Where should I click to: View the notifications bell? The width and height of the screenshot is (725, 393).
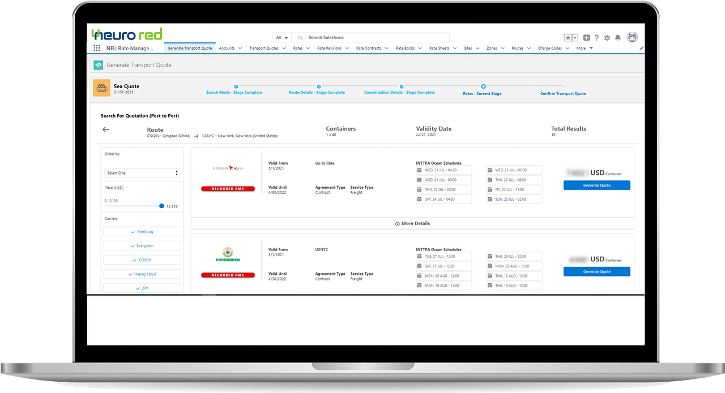(x=618, y=38)
